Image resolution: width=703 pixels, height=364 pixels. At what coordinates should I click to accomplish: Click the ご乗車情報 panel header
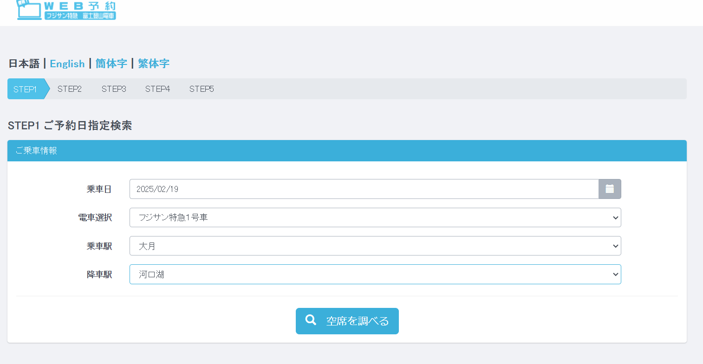pyautogui.click(x=346, y=151)
